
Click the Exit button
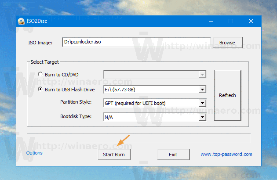[x=173, y=155]
